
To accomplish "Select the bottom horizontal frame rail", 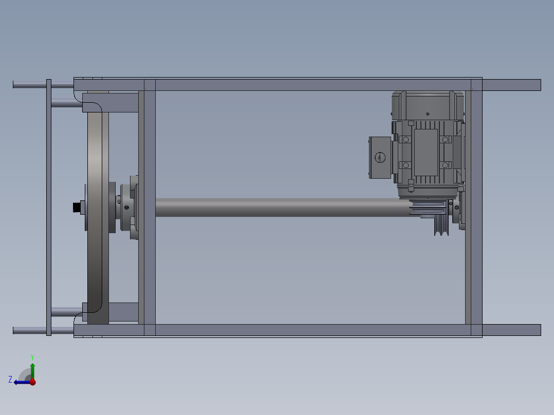I will click(x=307, y=330).
